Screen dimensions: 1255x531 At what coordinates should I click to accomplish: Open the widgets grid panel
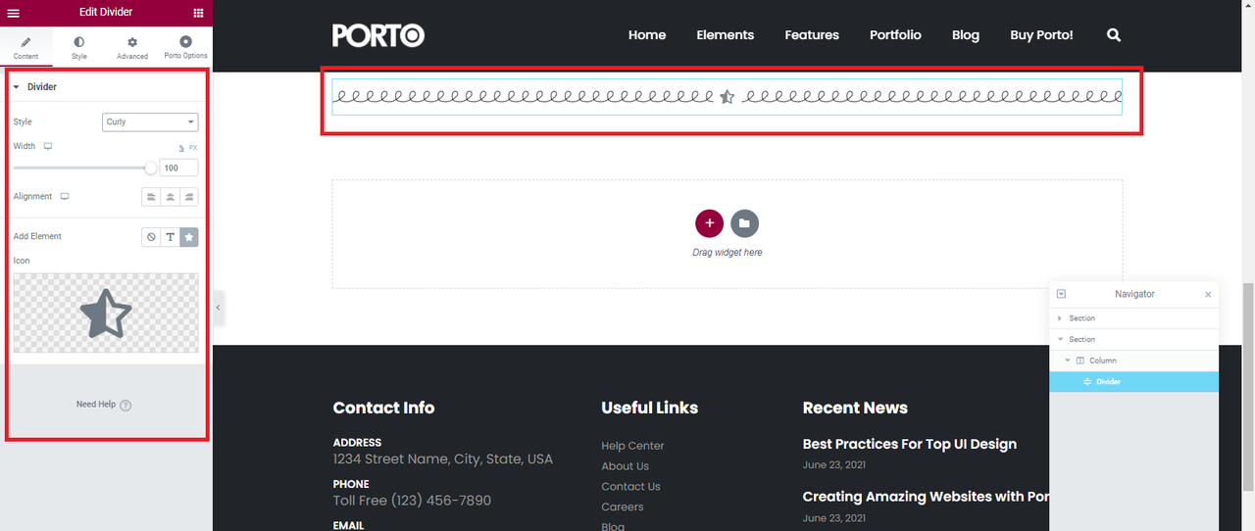[x=198, y=13]
